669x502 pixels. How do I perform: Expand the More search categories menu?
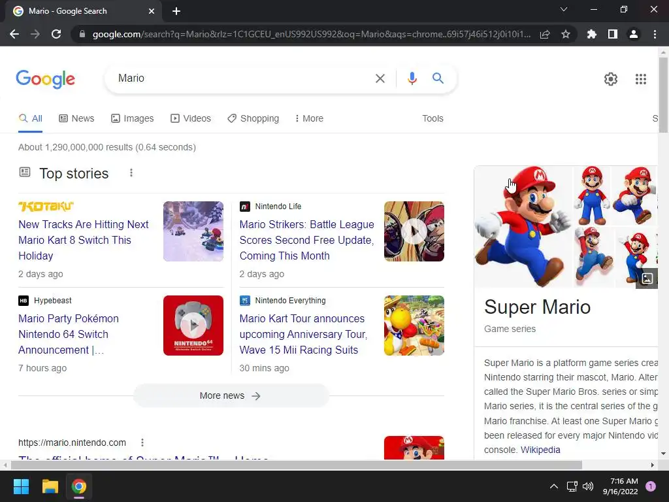coord(309,119)
